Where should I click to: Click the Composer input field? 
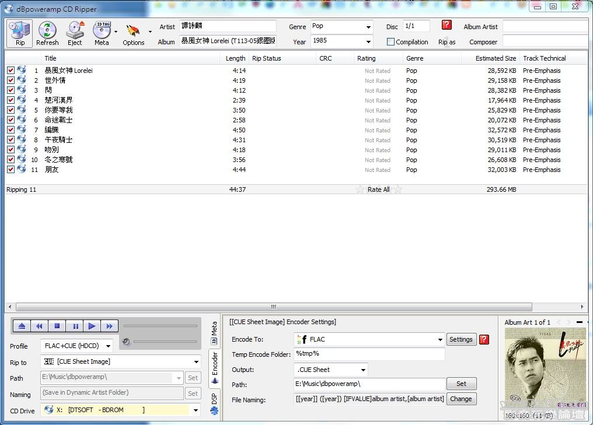pos(546,41)
